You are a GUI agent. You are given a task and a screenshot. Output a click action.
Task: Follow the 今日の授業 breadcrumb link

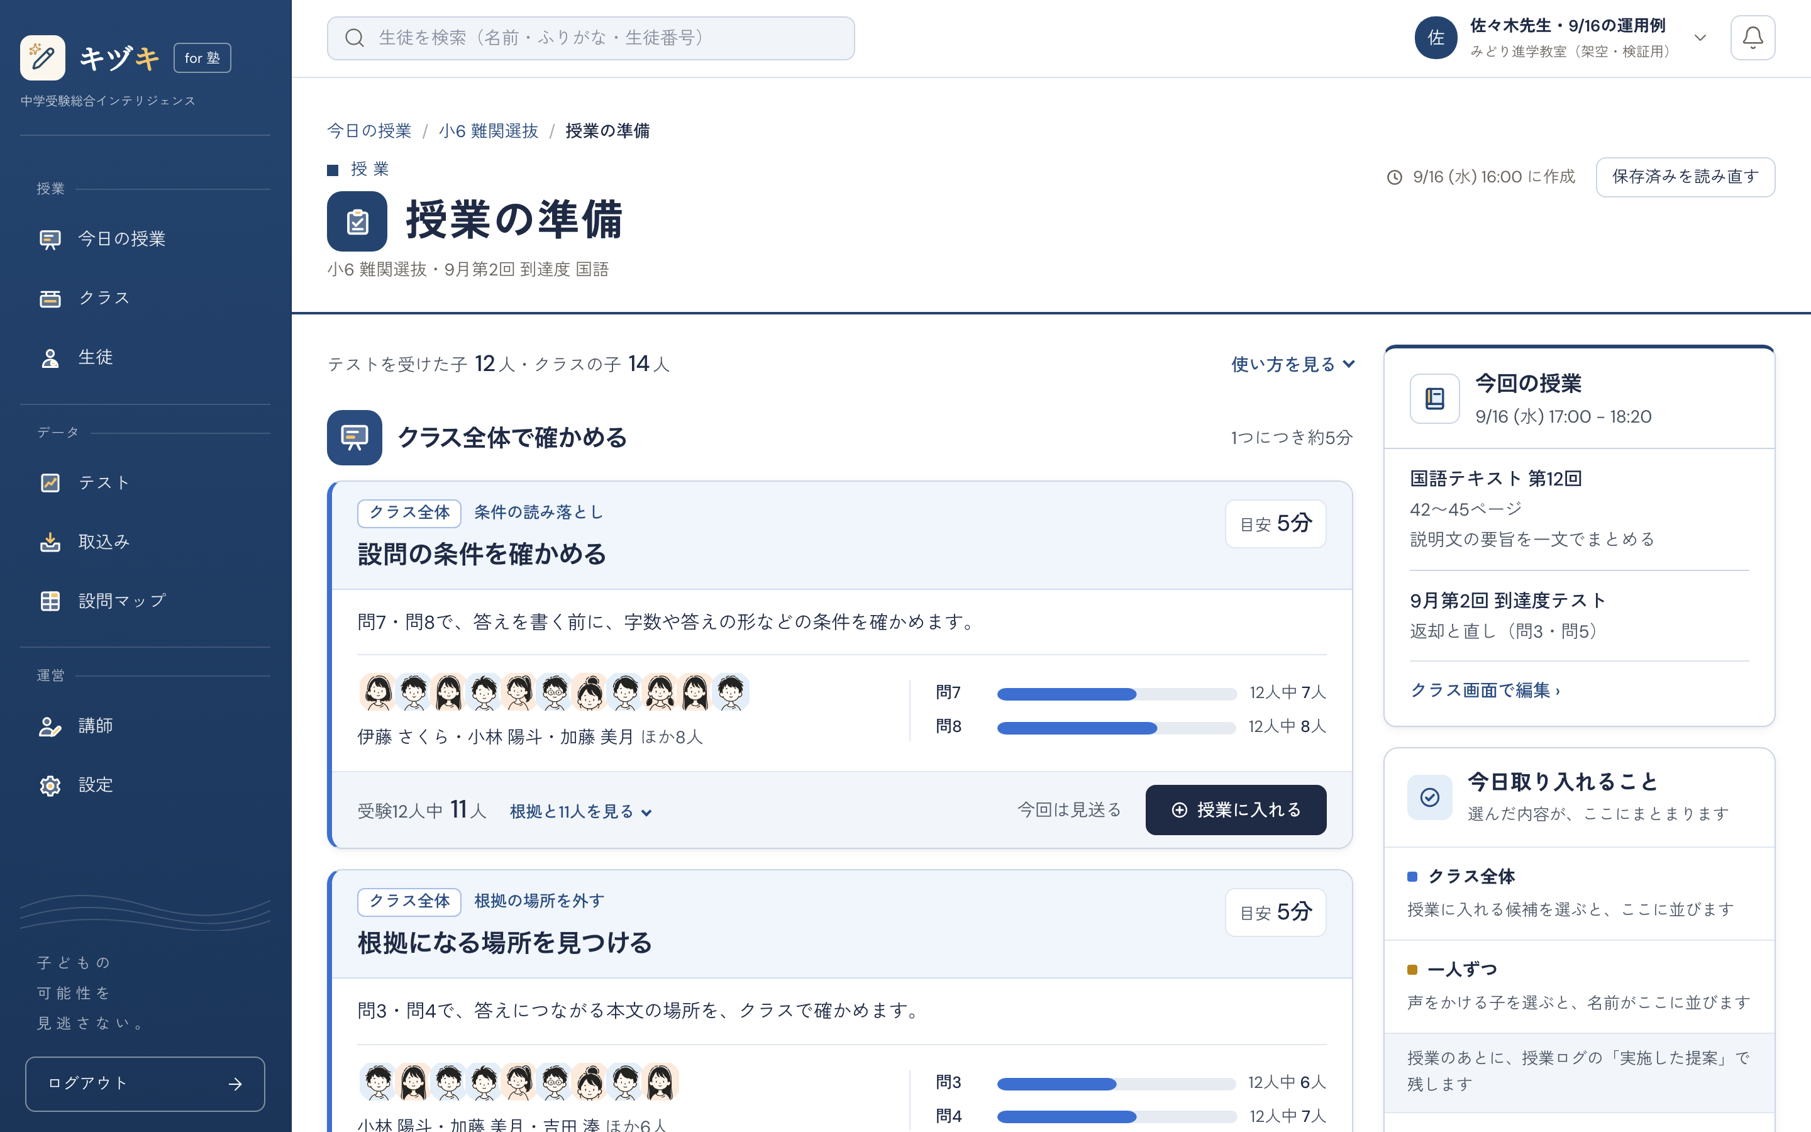click(369, 131)
